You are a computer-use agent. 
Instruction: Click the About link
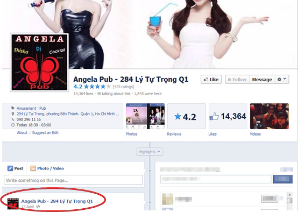click(x=22, y=133)
